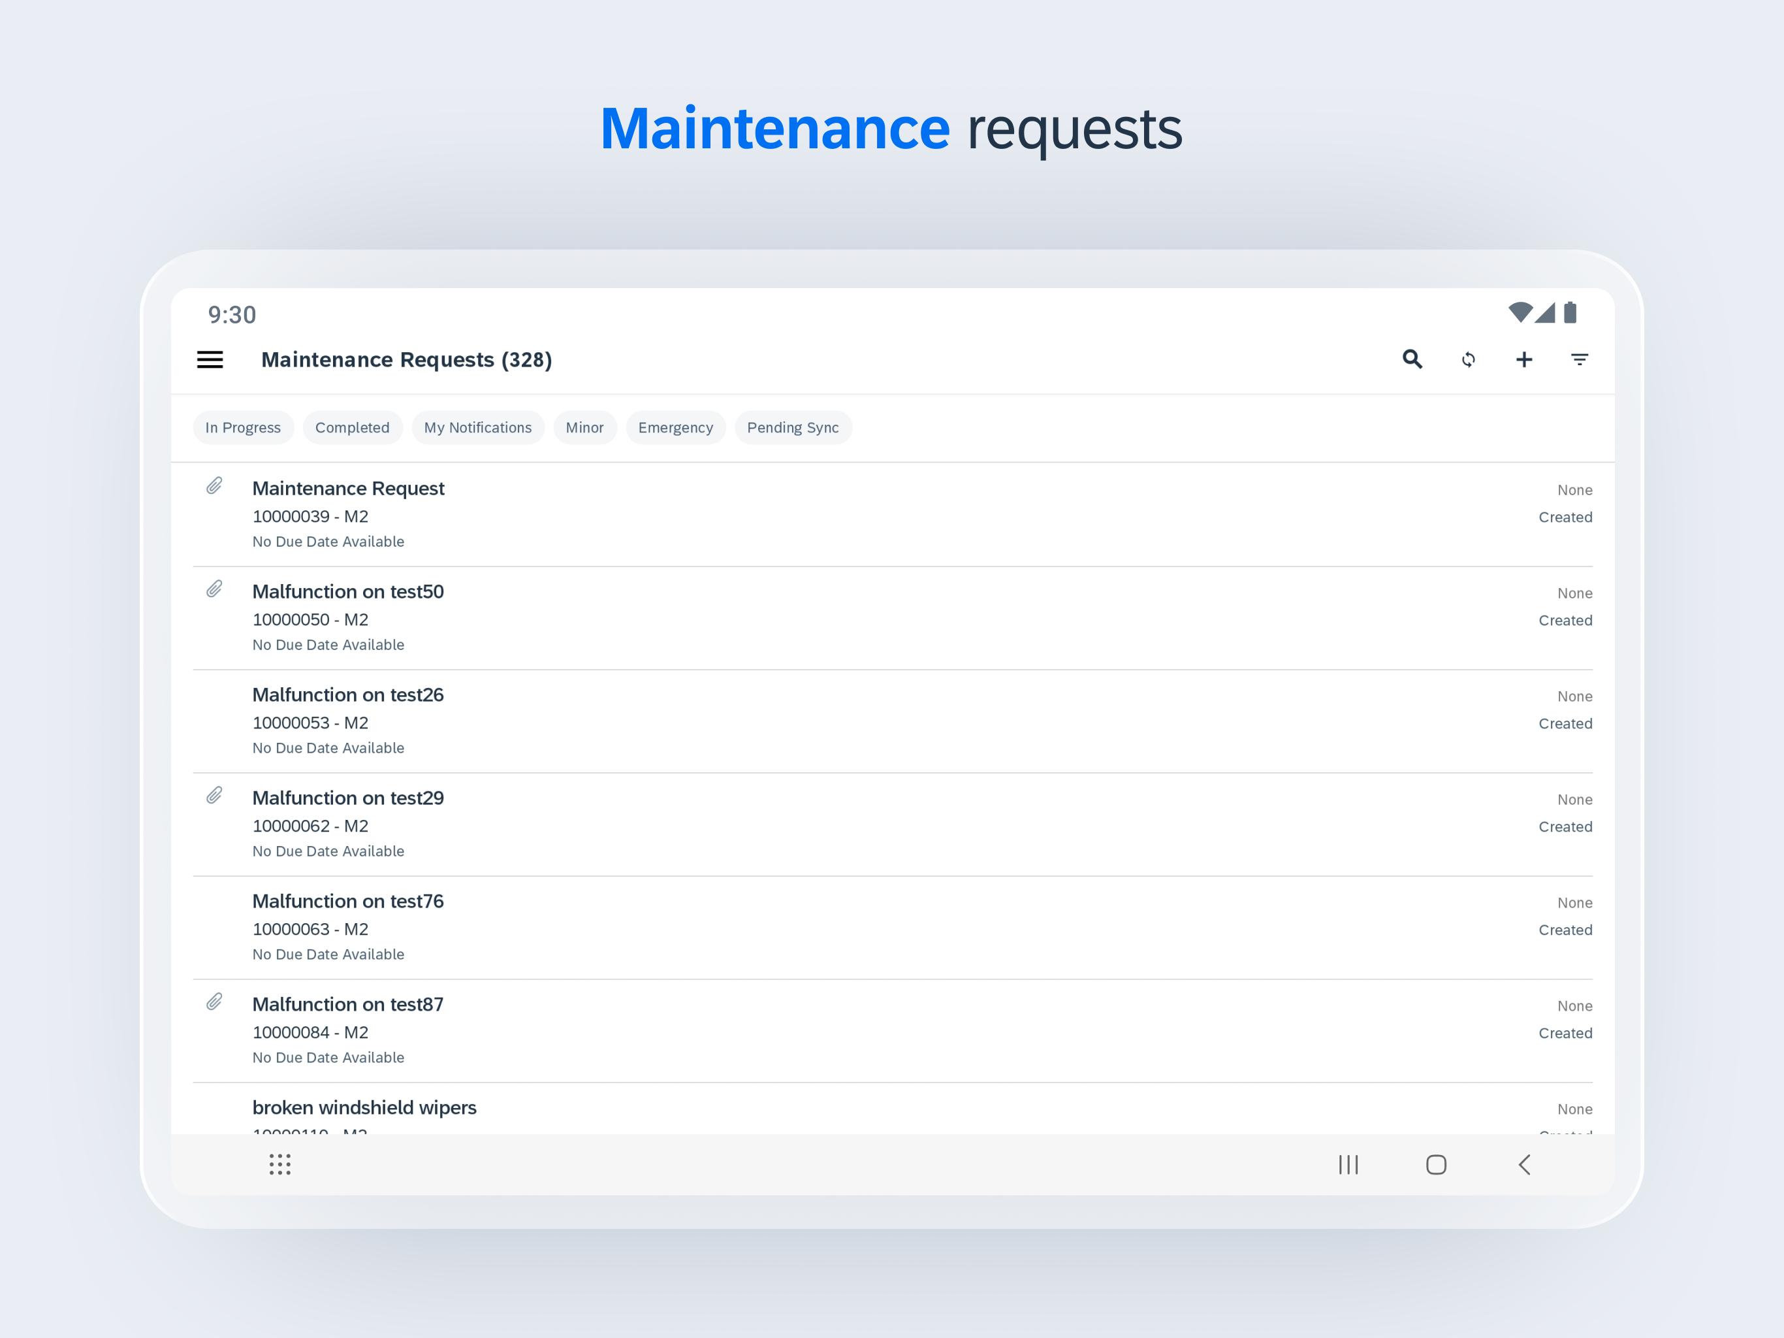Click attachment paperclip on Maintenance Request item
This screenshot has height=1338, width=1784.
[215, 486]
